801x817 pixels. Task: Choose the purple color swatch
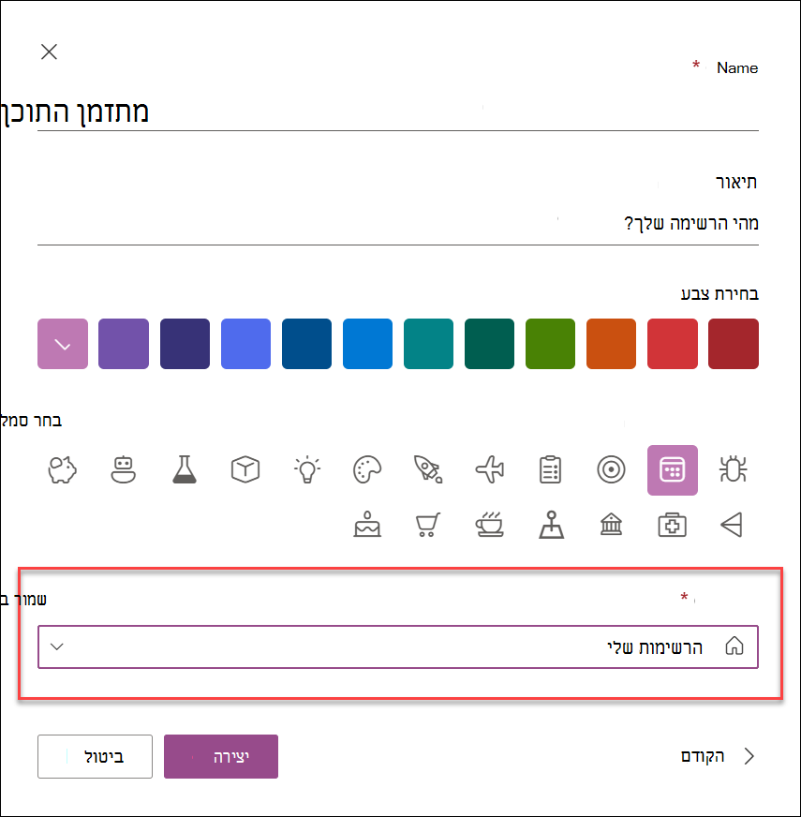click(124, 344)
